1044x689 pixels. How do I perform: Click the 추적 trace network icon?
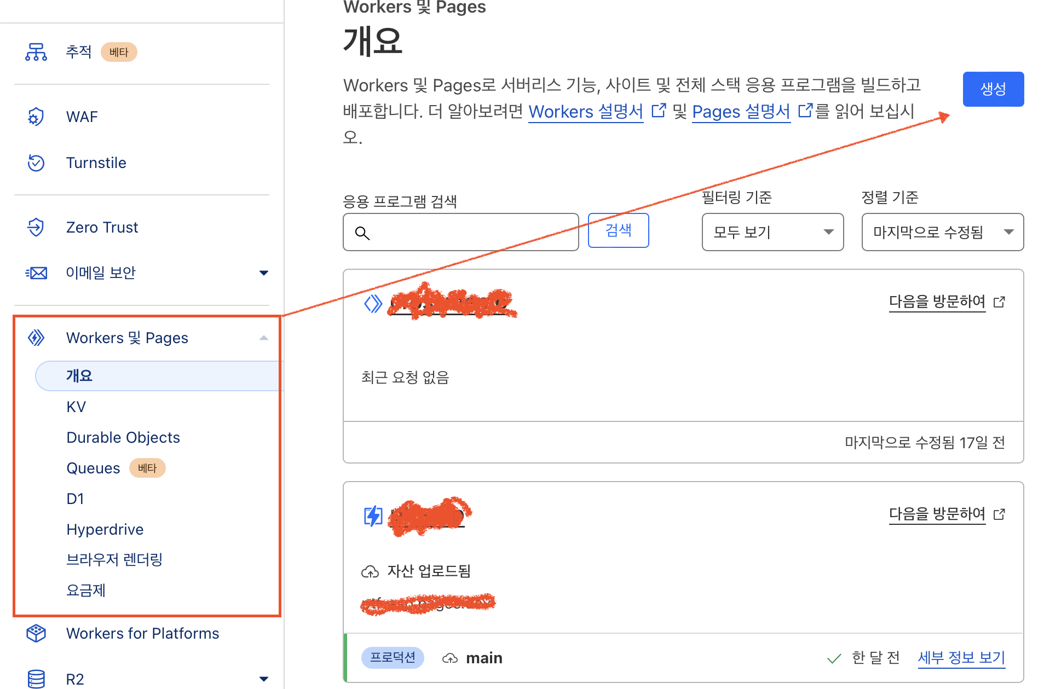click(36, 52)
